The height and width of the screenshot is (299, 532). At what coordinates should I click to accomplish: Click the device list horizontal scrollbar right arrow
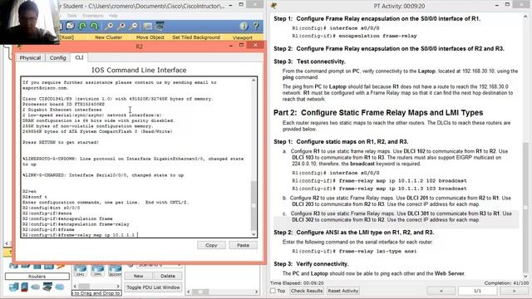pos(118,287)
